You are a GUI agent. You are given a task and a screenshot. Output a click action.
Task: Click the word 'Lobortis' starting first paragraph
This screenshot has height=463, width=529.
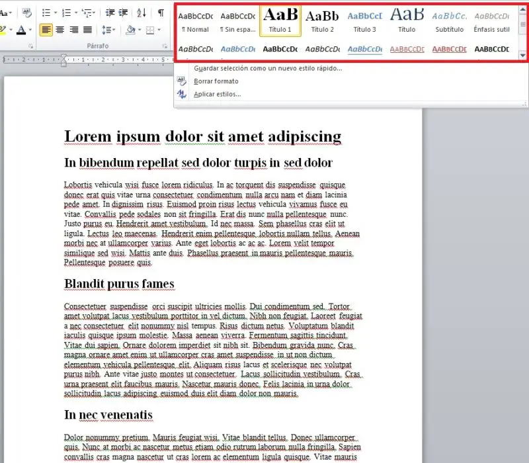pyautogui.click(x=78, y=185)
